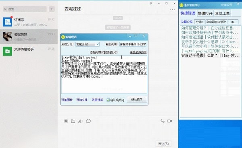Click inside the phrase content text area
Screen dimensions: 242x148
tap(104, 75)
